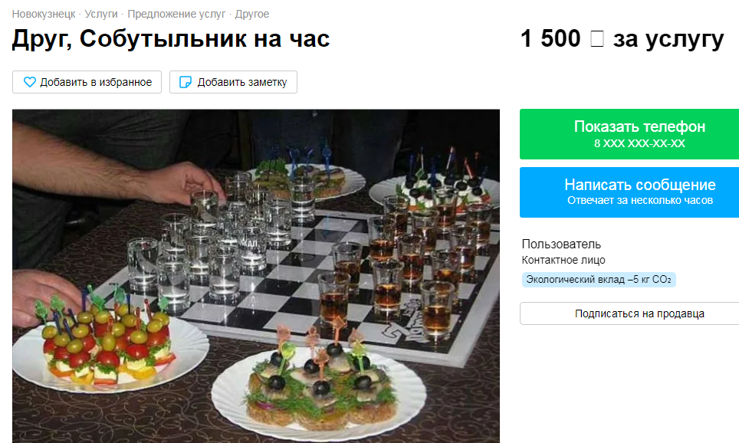Screen dimensions: 739x443
Task: Click the listing title Друг, Собутыльник на час
Action: [171, 38]
